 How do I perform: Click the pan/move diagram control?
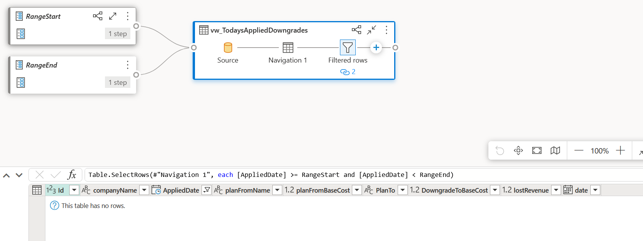coord(518,150)
